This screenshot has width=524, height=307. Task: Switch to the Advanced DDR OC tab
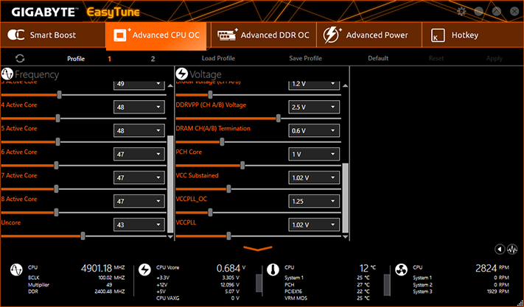coord(264,35)
